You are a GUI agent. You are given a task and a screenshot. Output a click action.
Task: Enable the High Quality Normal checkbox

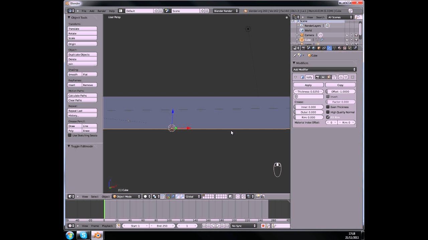click(328, 112)
